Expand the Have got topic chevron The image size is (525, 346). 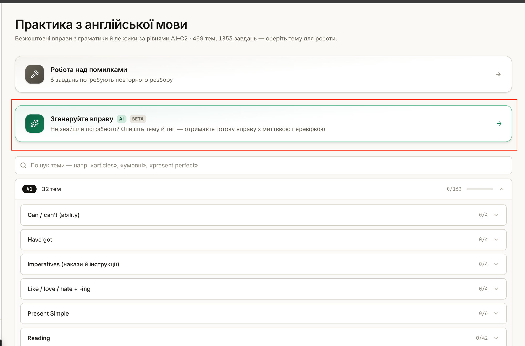click(x=496, y=240)
